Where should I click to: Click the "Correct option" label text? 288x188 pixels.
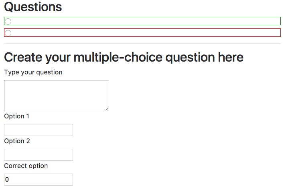click(26, 166)
